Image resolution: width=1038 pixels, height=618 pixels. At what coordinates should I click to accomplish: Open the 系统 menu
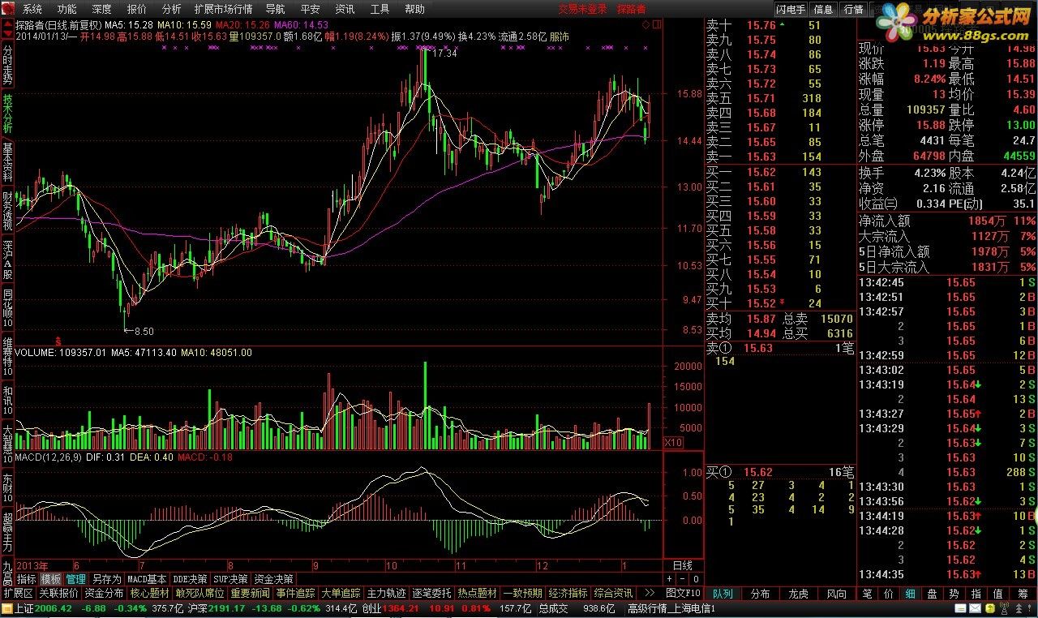click(32, 10)
